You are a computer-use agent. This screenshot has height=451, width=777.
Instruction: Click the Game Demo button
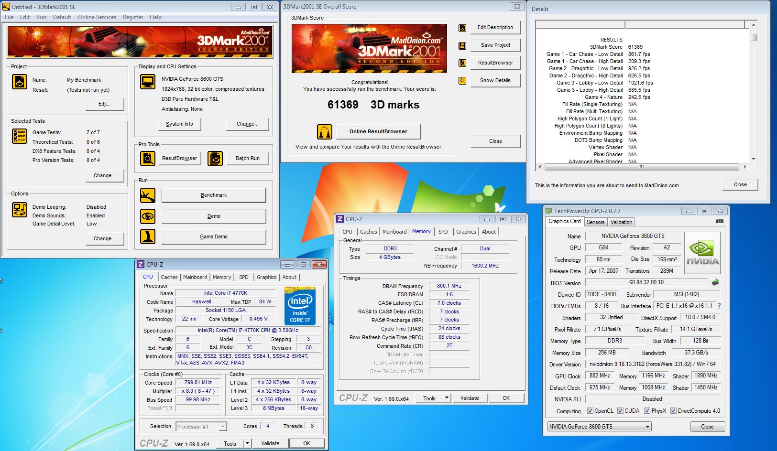tap(214, 236)
